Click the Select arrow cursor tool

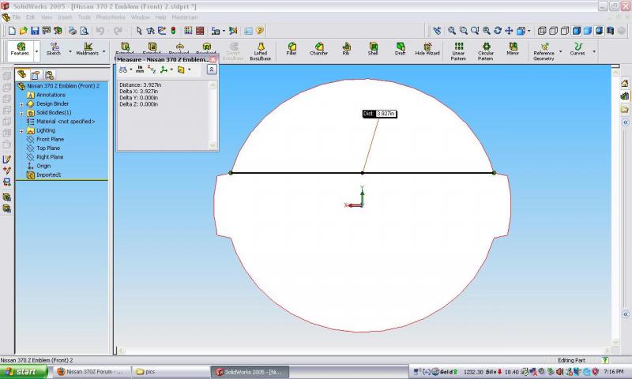click(x=139, y=31)
